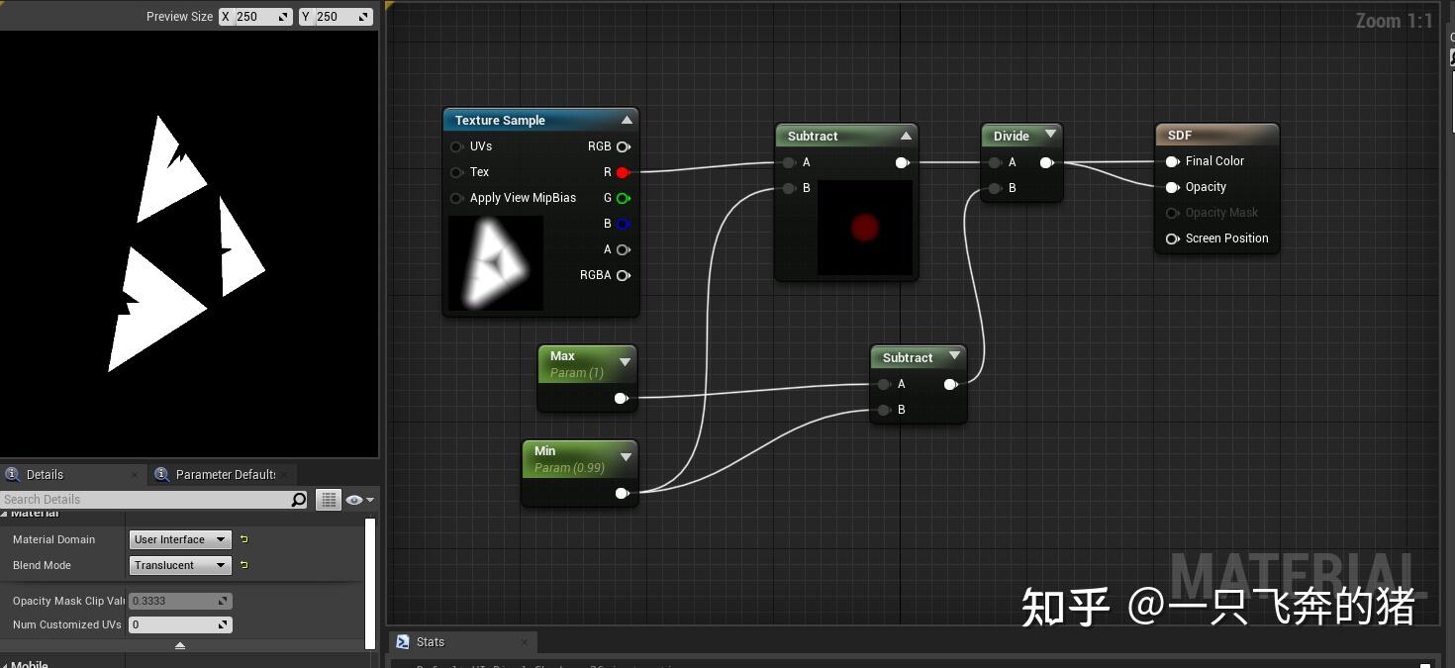The height and width of the screenshot is (668, 1455).
Task: Click the Screen Position pin on SDF node
Action: (x=1173, y=239)
